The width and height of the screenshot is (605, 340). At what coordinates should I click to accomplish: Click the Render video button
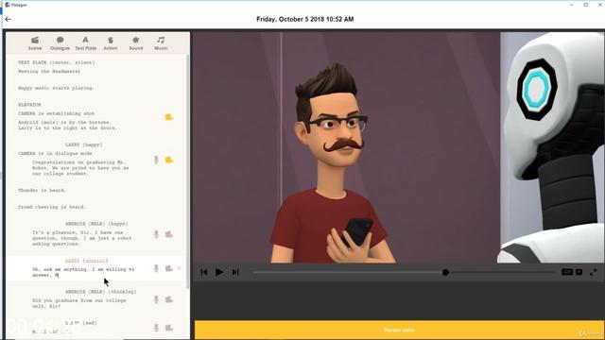point(399,330)
